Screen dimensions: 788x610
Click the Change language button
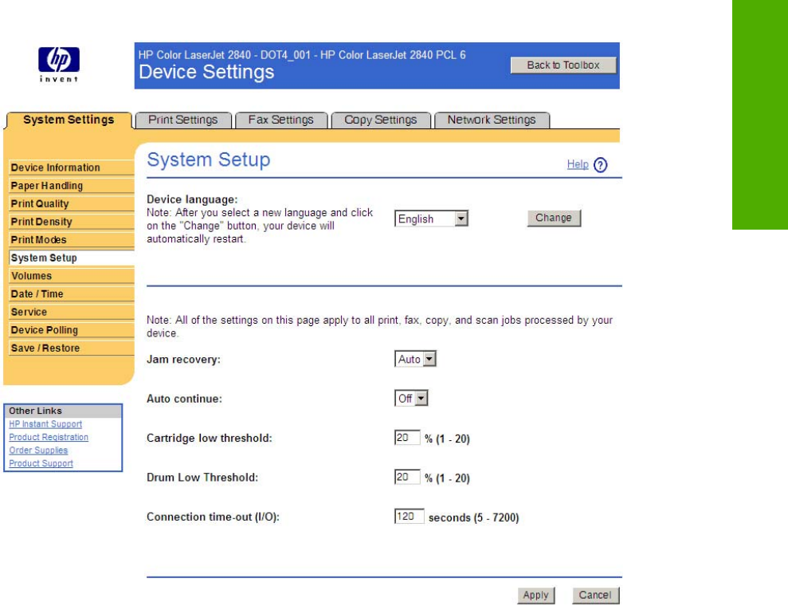(x=554, y=218)
